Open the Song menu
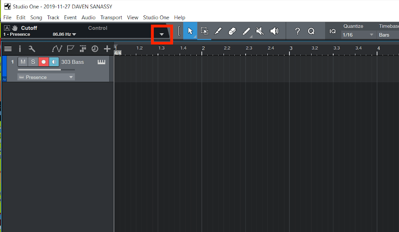399x232 pixels. (x=36, y=17)
